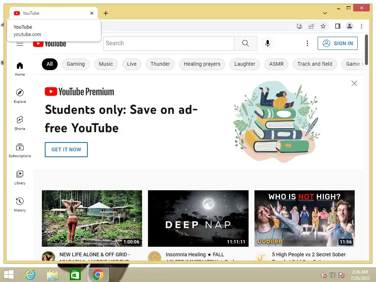Focus the YouTube Search field
The width and height of the screenshot is (376, 282).
169,43
